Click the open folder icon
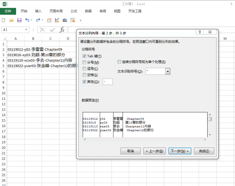This screenshot has height=186, width=235. (11, 20)
